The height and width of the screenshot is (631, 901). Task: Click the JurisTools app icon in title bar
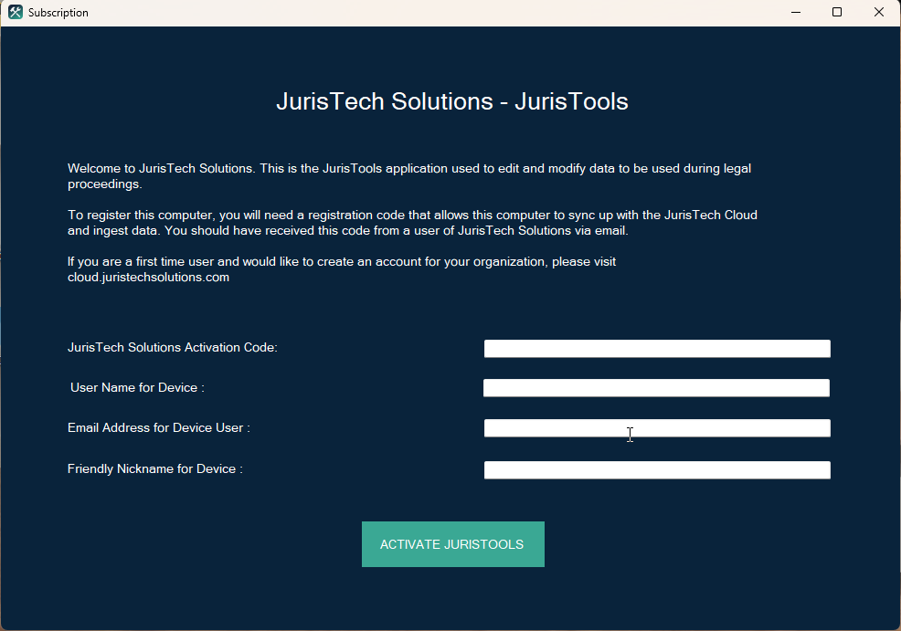(16, 12)
